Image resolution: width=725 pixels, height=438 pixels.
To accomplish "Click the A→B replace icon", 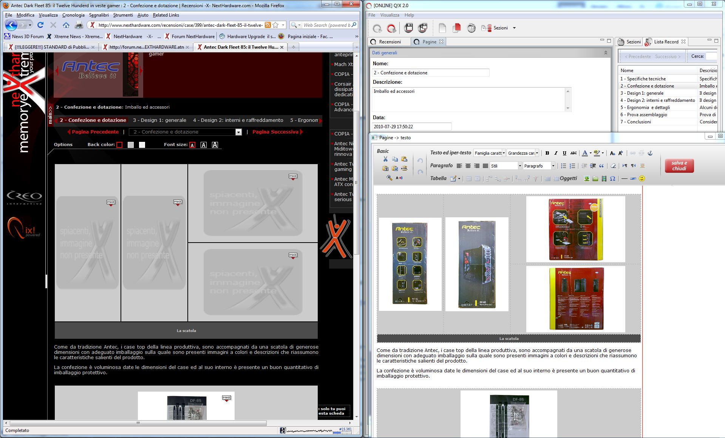I will tap(399, 178).
